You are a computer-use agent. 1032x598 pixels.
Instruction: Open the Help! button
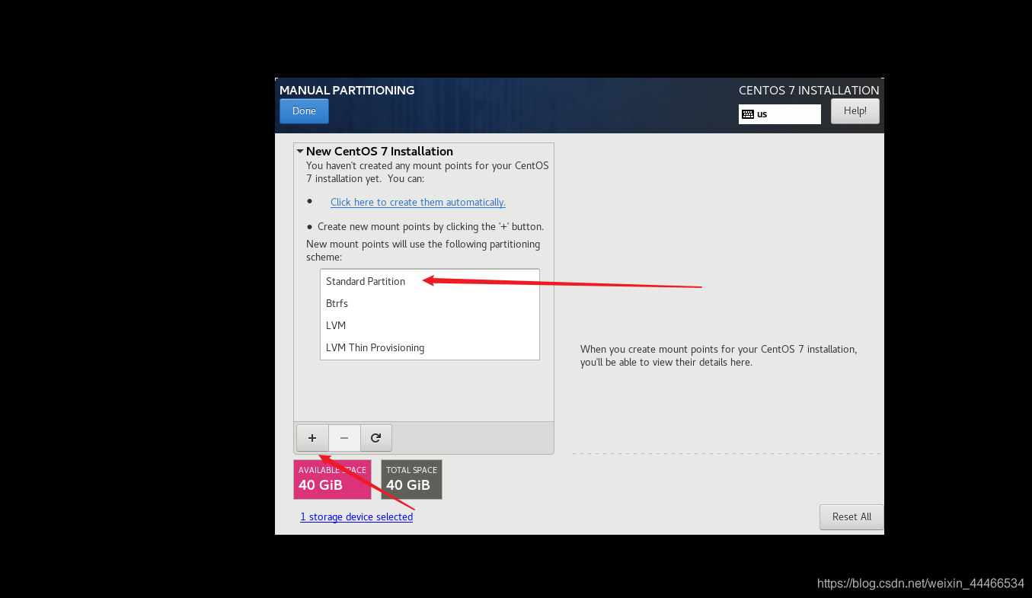(x=855, y=111)
